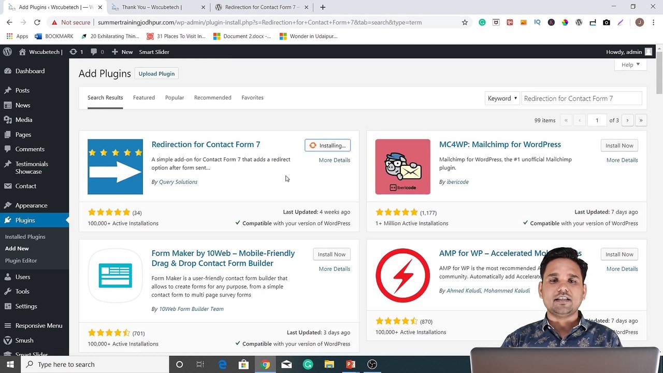
Task: Open the Media library sidebar item
Action: pyautogui.click(x=34, y=120)
